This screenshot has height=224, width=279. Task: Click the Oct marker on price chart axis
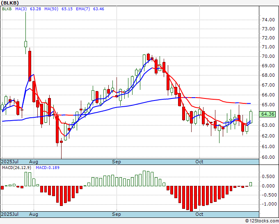click(x=199, y=162)
